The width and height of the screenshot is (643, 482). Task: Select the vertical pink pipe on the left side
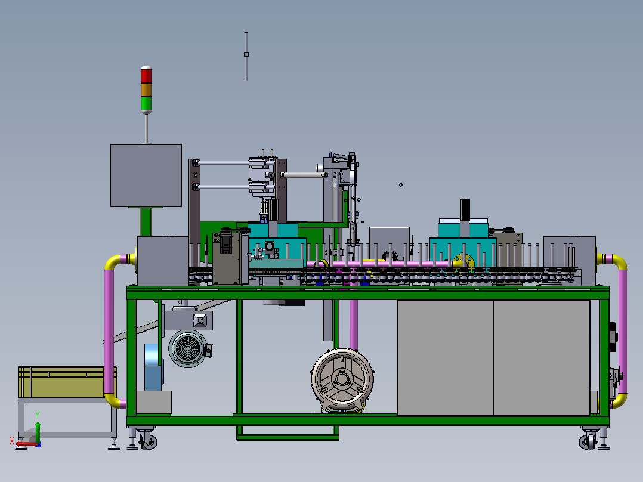pos(109,331)
